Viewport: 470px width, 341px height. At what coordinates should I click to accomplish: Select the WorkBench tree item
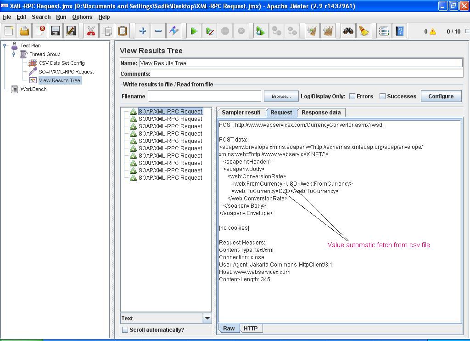click(33, 89)
